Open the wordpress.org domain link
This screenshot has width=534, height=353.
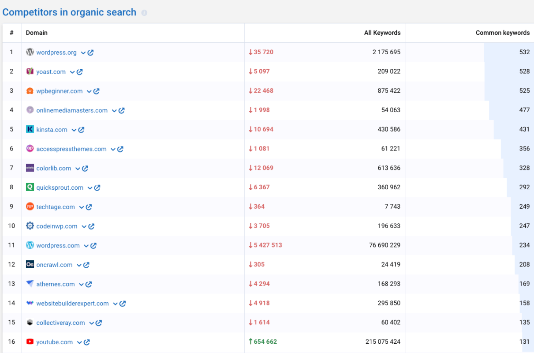click(56, 53)
